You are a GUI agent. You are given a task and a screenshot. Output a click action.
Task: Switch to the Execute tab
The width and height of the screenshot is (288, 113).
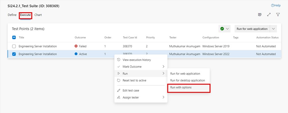click(26, 15)
